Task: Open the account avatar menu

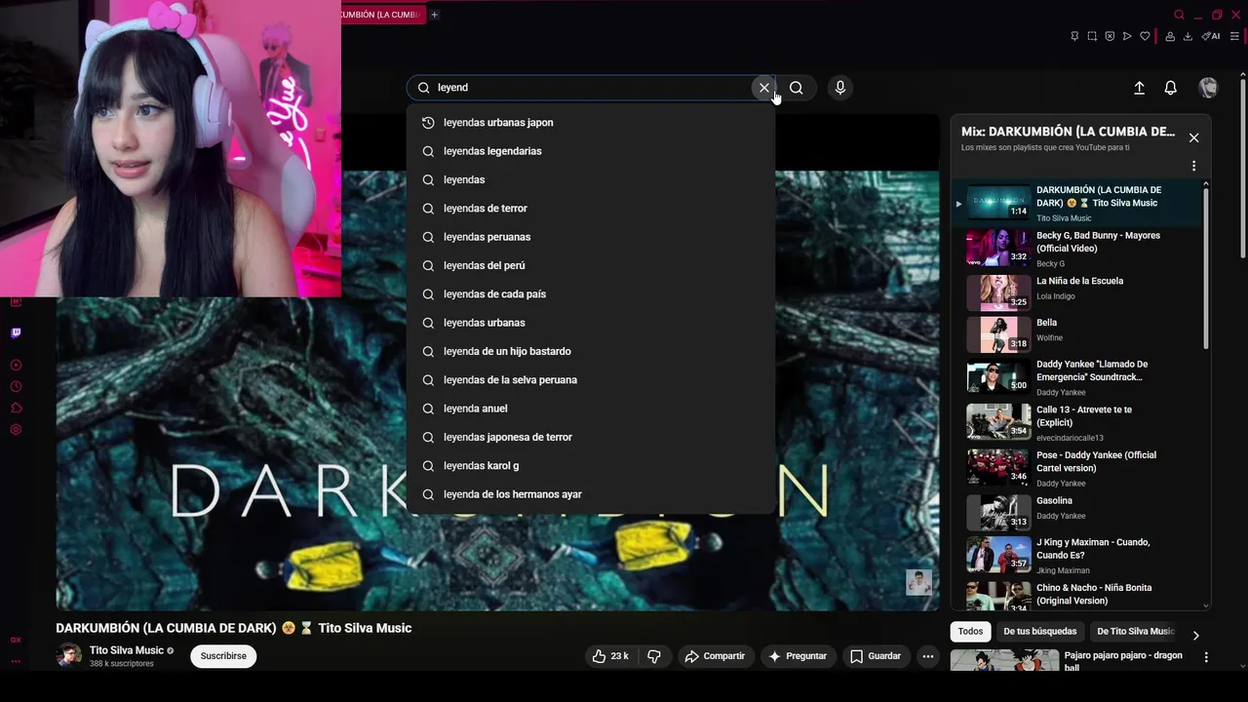Action: 1208,88
